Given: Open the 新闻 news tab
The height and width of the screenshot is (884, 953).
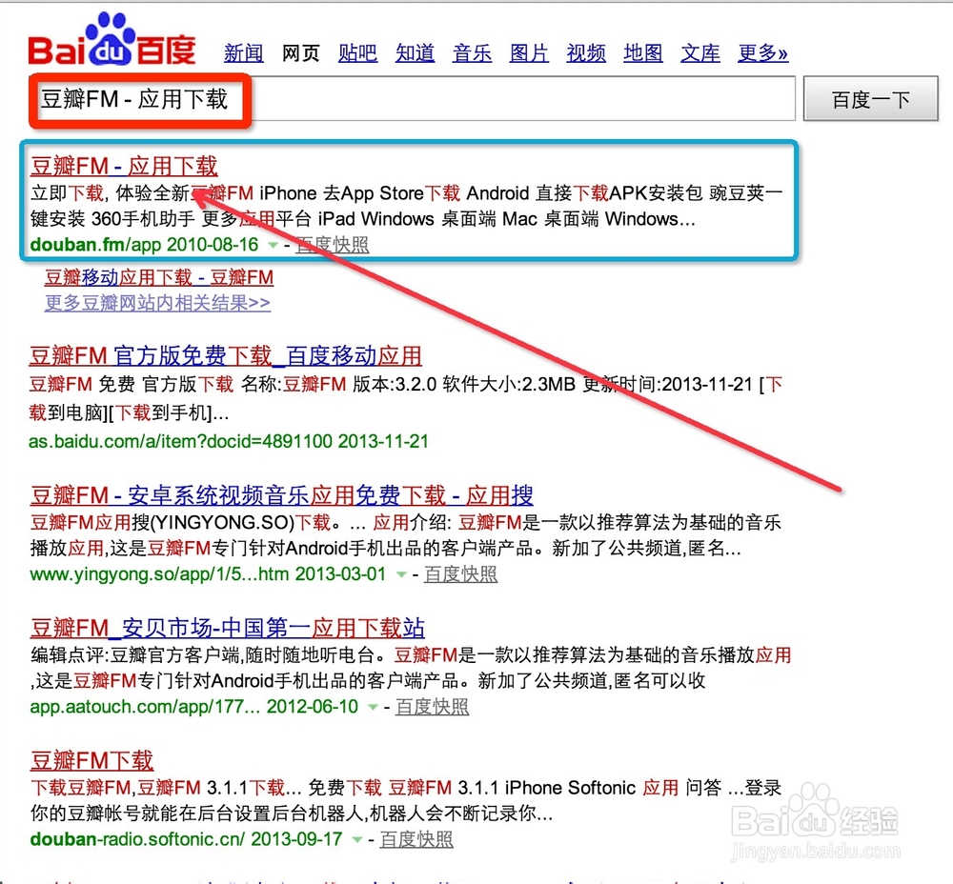Looking at the screenshot, I should [243, 53].
